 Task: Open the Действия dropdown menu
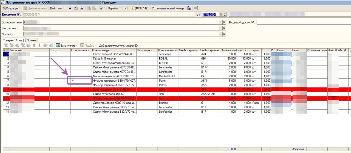pyautogui.click(x=57, y=8)
